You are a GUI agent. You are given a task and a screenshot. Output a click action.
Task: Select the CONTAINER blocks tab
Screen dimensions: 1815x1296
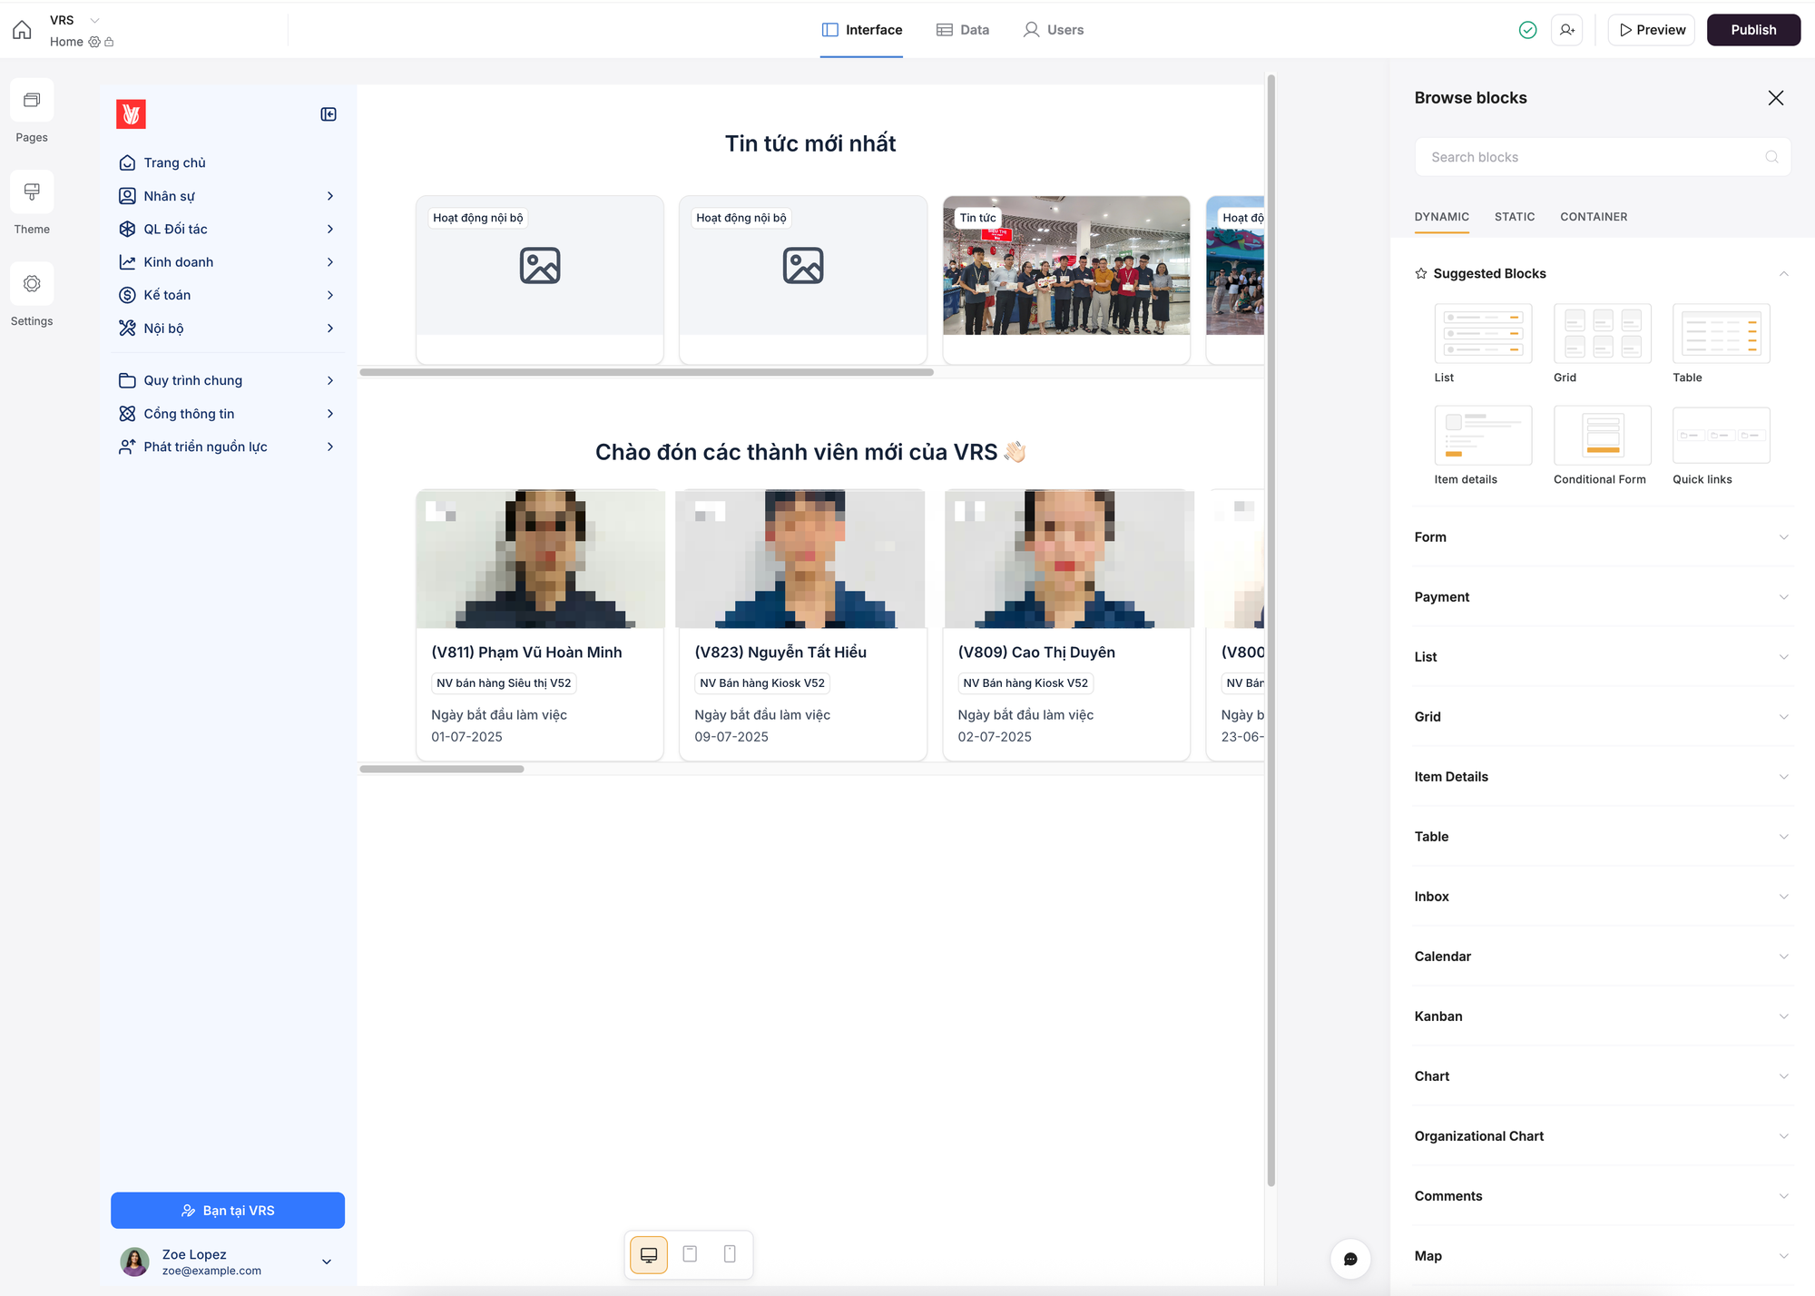1594,217
